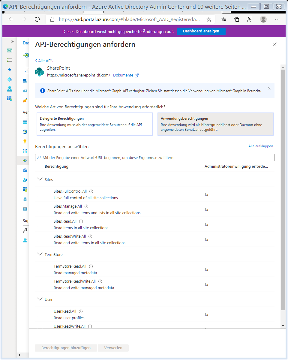Screen dimensions: 288x360
Task: Check the Sites.ReadWrite.All permission box
Action: click(40, 239)
